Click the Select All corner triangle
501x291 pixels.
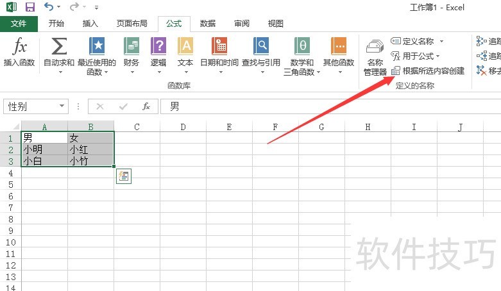[15, 126]
